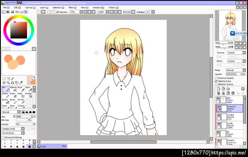Hide the 83% opacity Normal layer
The image size is (248, 157).
pyautogui.click(x=219, y=115)
